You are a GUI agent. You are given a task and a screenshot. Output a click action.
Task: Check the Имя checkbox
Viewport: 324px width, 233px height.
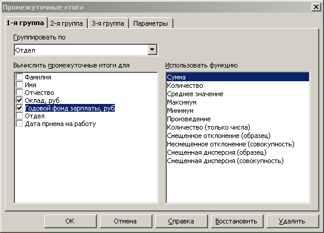(x=19, y=85)
